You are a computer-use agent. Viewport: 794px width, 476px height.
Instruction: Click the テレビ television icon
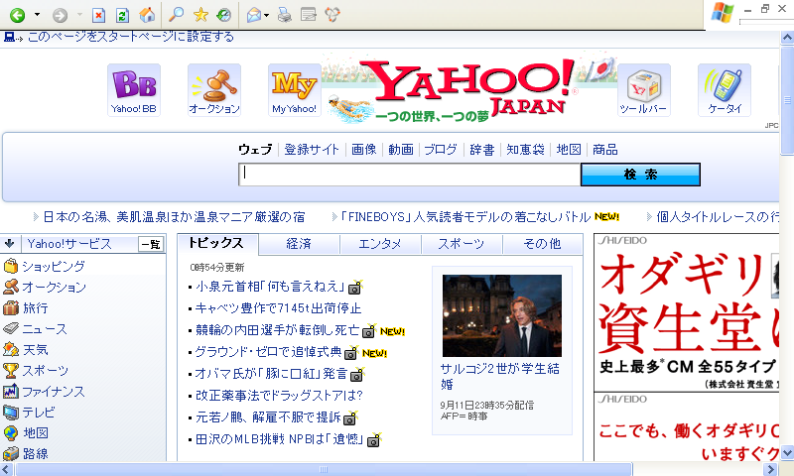[x=11, y=413]
